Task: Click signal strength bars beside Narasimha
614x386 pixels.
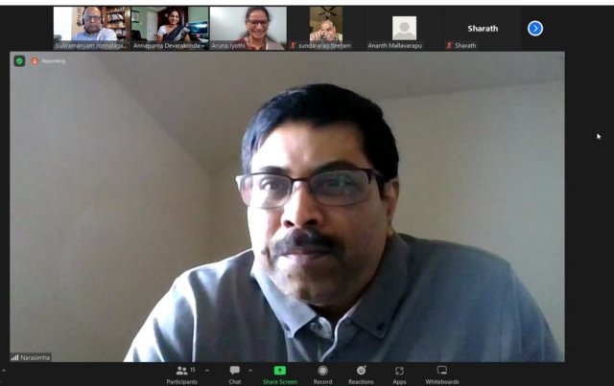Action: [15, 357]
